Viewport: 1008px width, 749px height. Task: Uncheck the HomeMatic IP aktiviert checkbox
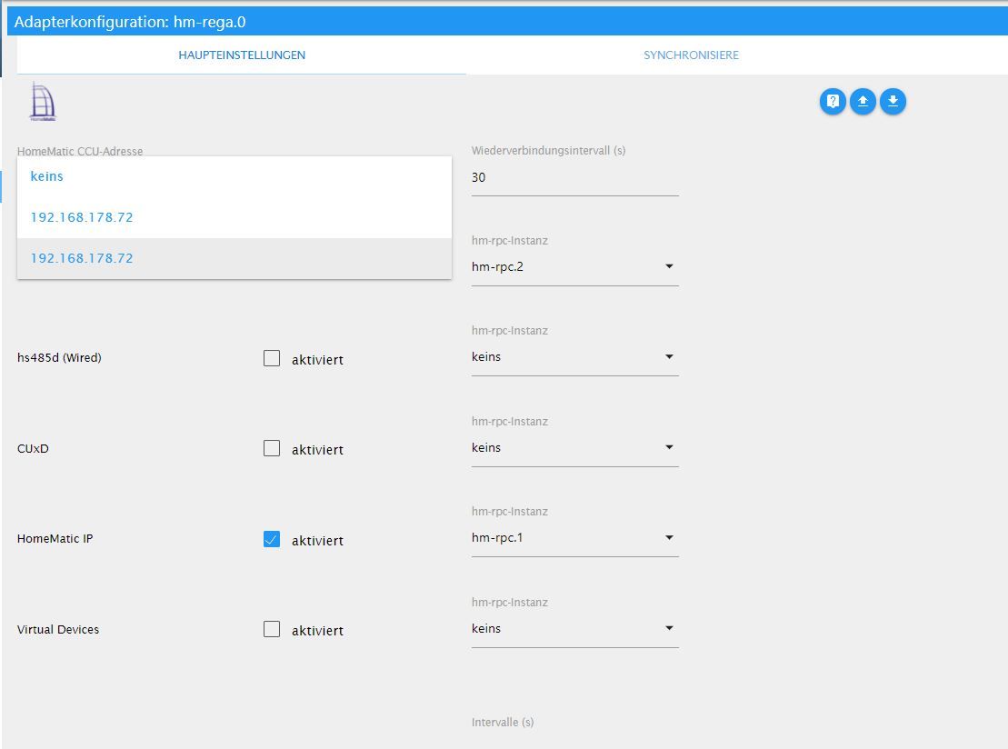coord(272,539)
